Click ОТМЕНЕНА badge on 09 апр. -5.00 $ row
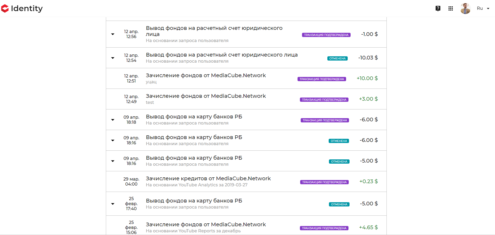Screen dimensions: 495x235 (339, 162)
